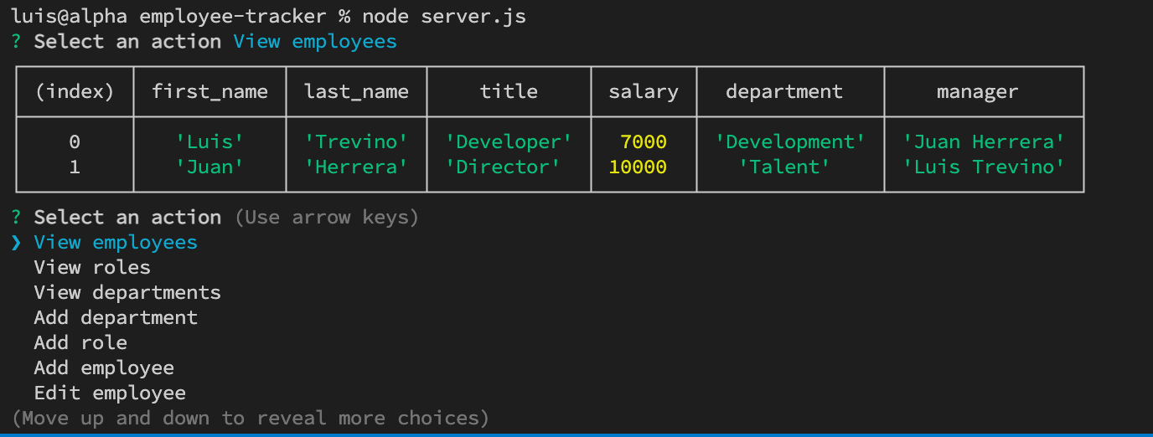Click the 'Herrera' last name cell
This screenshot has height=437, width=1153.
pyautogui.click(x=356, y=167)
